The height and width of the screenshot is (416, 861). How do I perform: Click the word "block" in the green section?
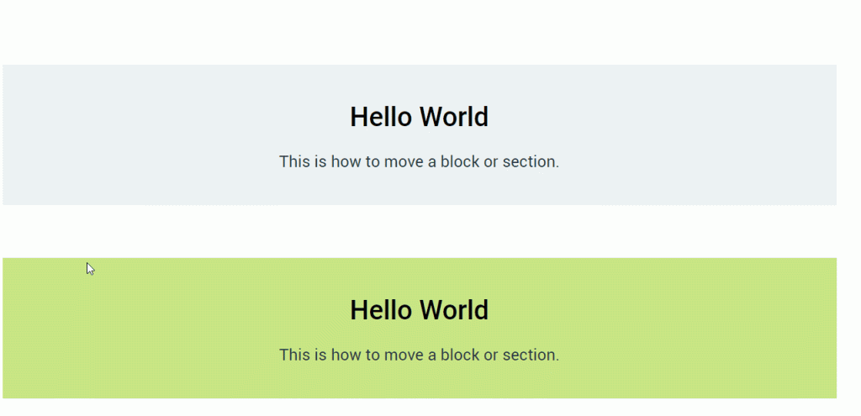tap(459, 355)
